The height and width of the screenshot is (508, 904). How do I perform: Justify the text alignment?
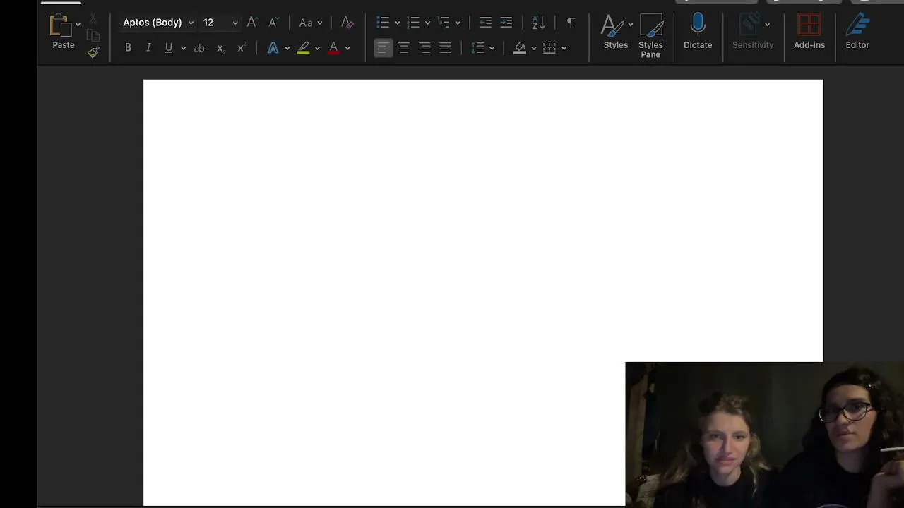445,48
